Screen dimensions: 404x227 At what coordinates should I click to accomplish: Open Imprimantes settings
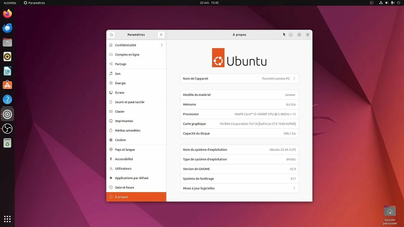136,121
